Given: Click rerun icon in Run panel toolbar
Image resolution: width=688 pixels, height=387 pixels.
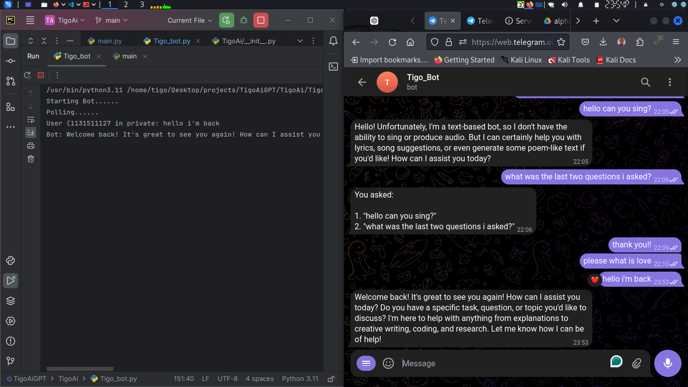Looking at the screenshot, I should [x=28, y=75].
